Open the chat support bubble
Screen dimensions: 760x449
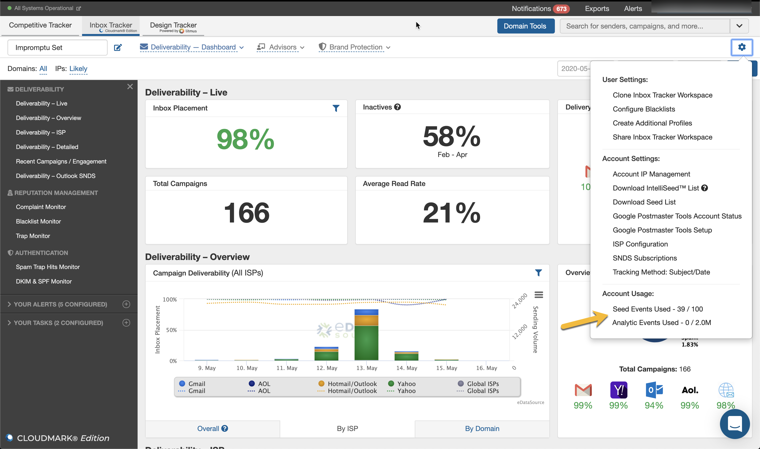pyautogui.click(x=734, y=423)
